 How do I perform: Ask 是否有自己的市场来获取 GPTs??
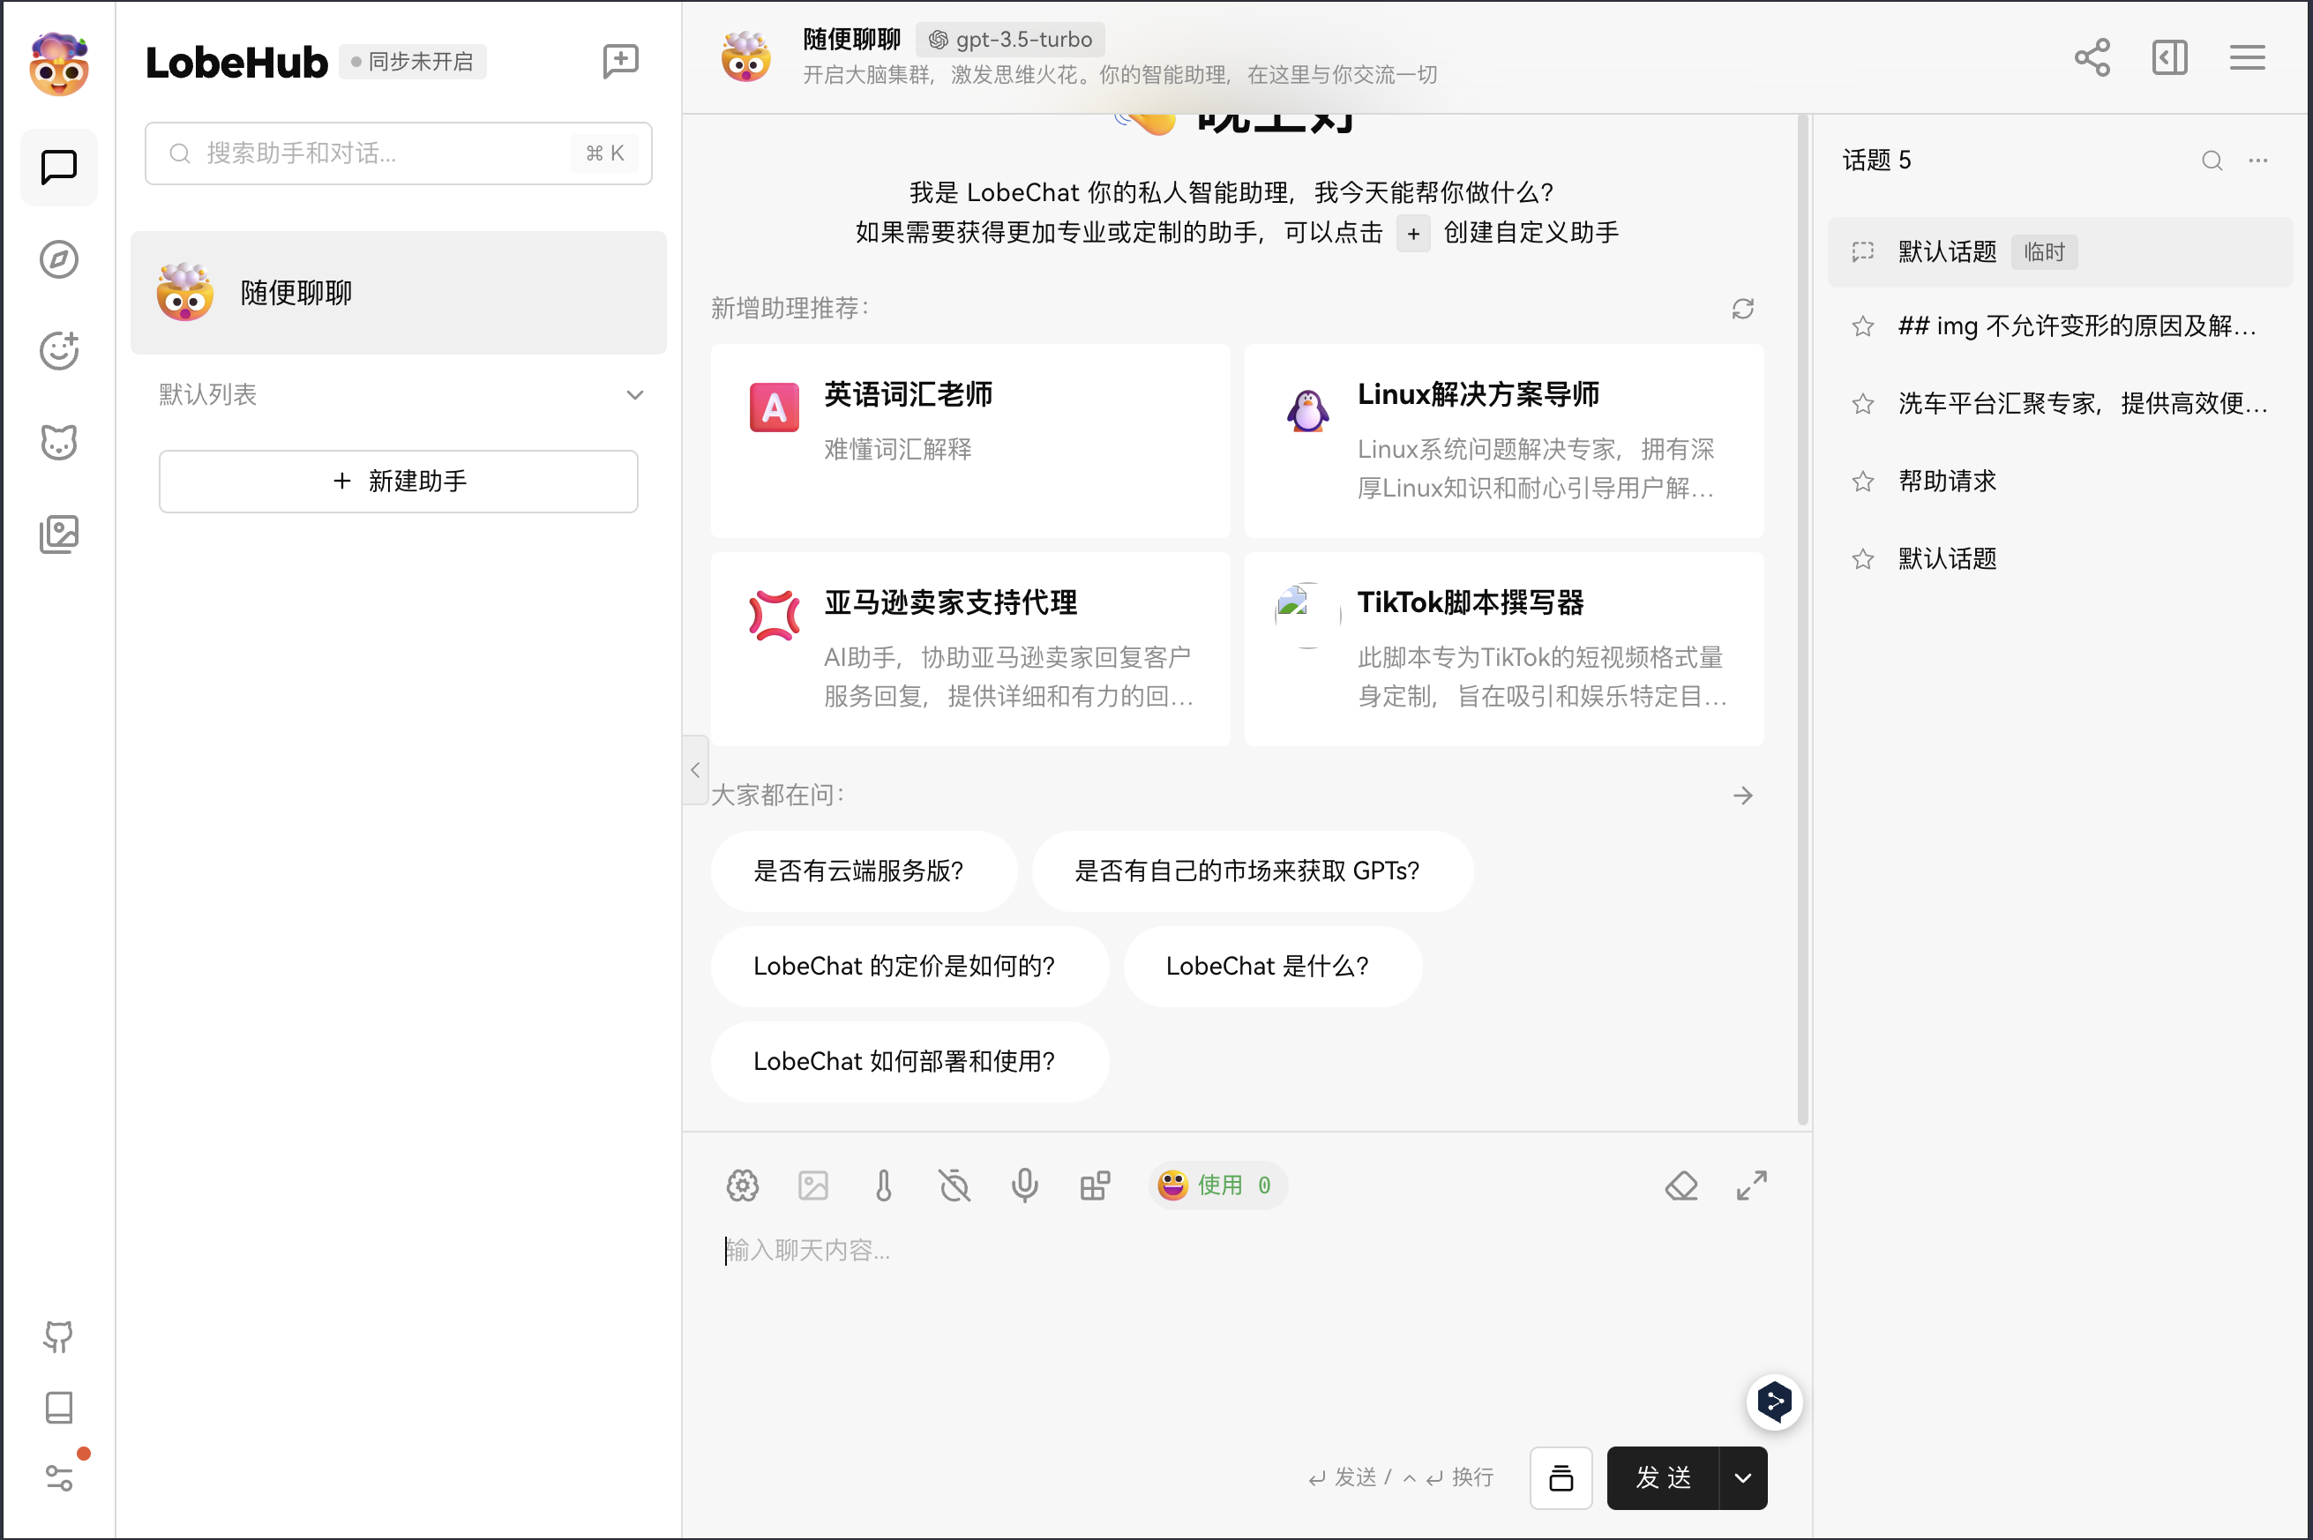(1253, 871)
